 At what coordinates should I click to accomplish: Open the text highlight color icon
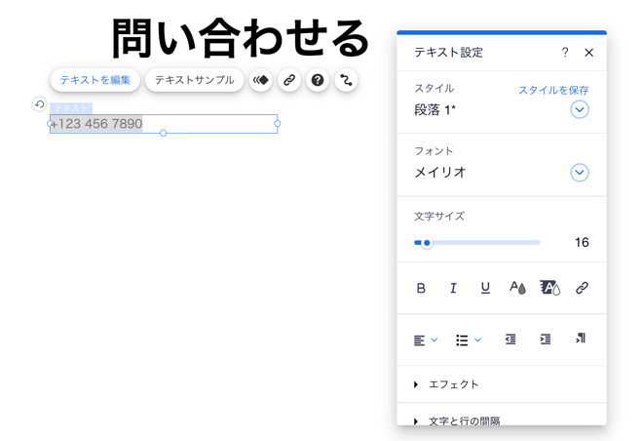tap(549, 288)
